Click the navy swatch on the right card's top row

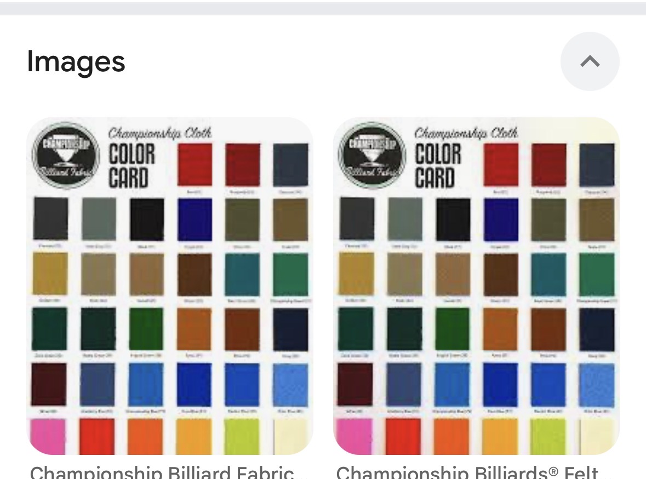597,164
